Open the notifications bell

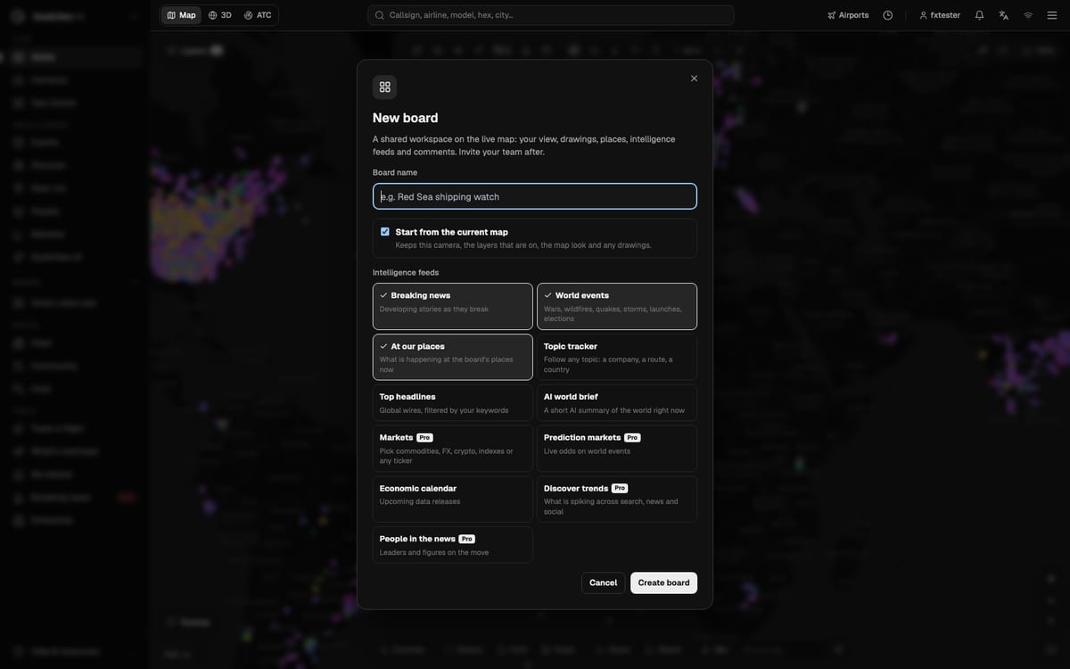click(980, 15)
